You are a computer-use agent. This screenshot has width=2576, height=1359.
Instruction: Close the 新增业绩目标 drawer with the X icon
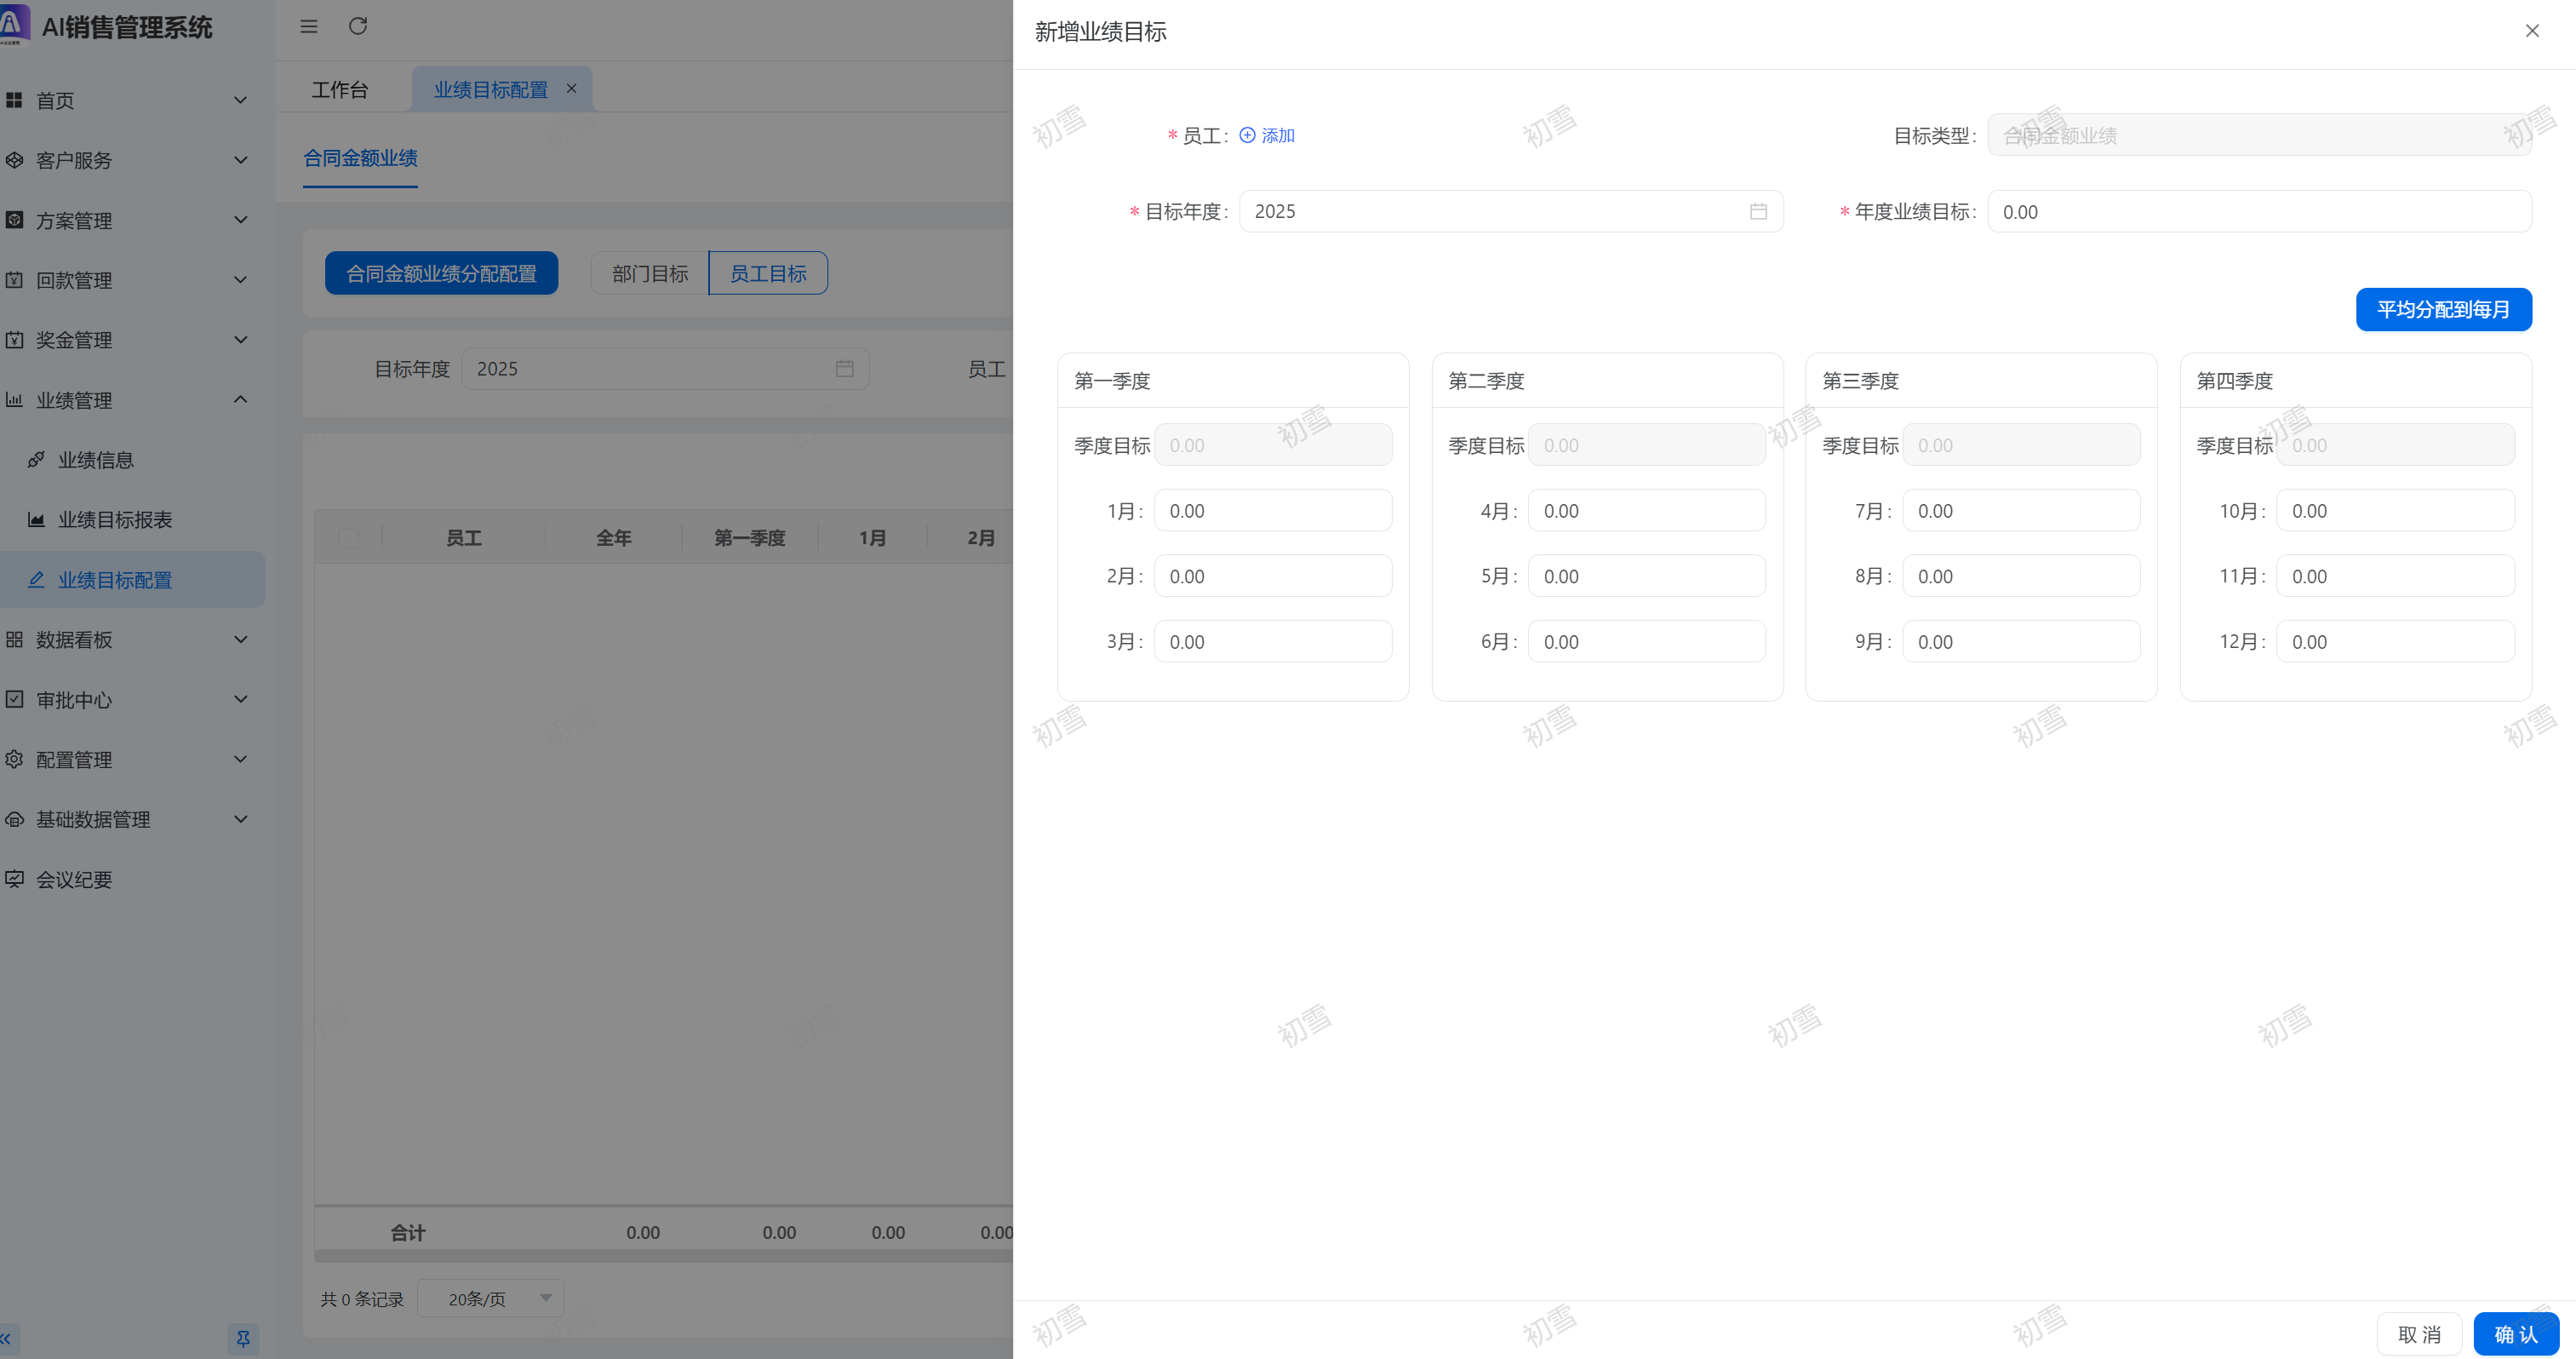(2532, 31)
